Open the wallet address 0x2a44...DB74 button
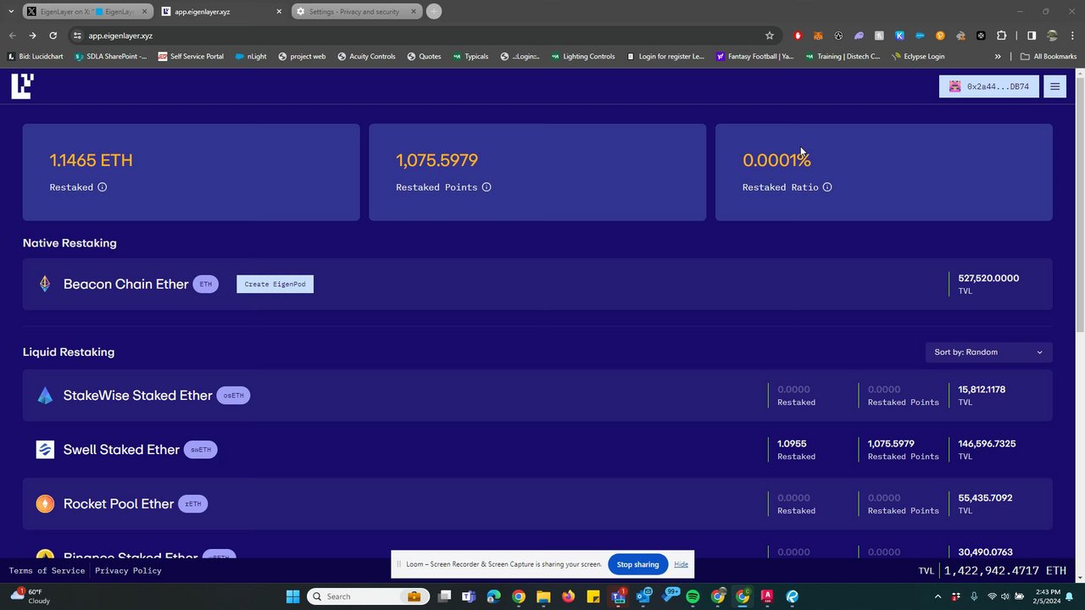 [x=988, y=86]
